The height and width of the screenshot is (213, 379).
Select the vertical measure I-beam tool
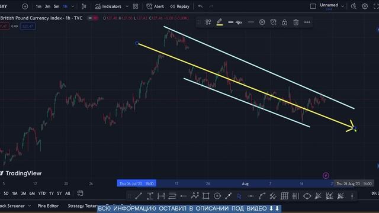click(x=150, y=196)
